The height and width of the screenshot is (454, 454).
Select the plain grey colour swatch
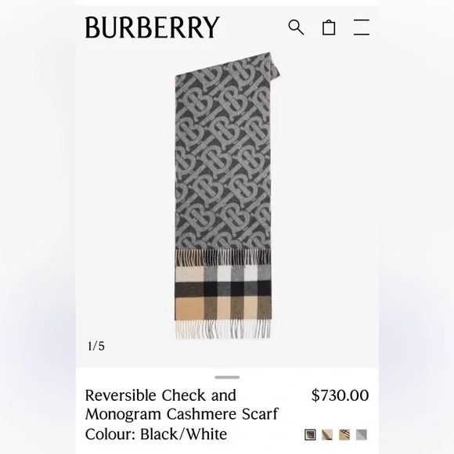click(362, 434)
